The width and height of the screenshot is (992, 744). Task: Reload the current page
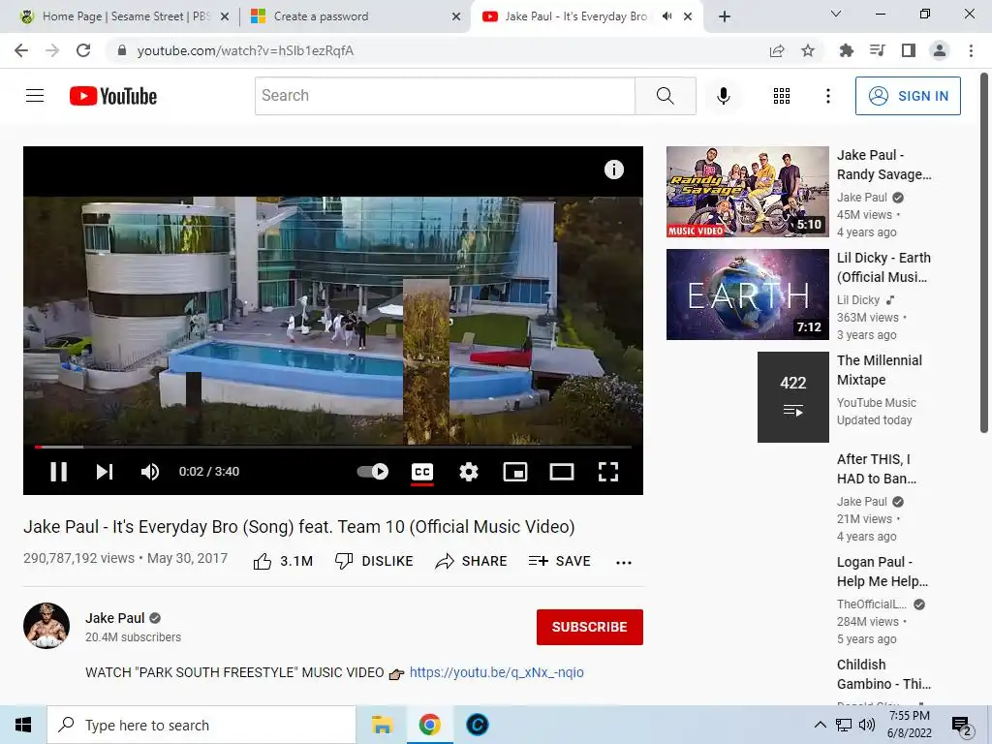point(83,50)
